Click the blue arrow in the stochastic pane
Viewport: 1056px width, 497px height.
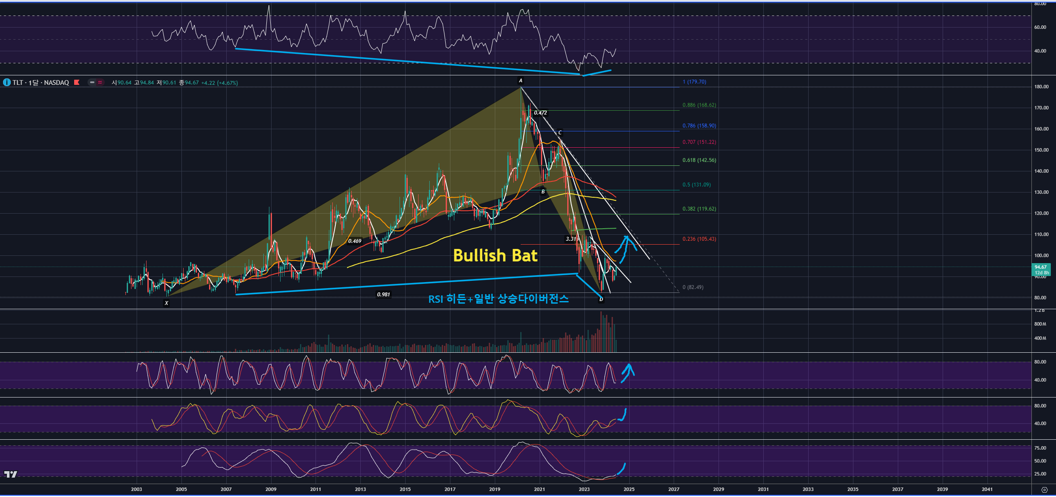click(x=628, y=372)
